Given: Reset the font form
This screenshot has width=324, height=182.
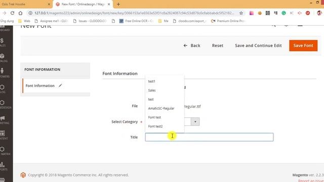Looking at the screenshot, I should 218,45.
